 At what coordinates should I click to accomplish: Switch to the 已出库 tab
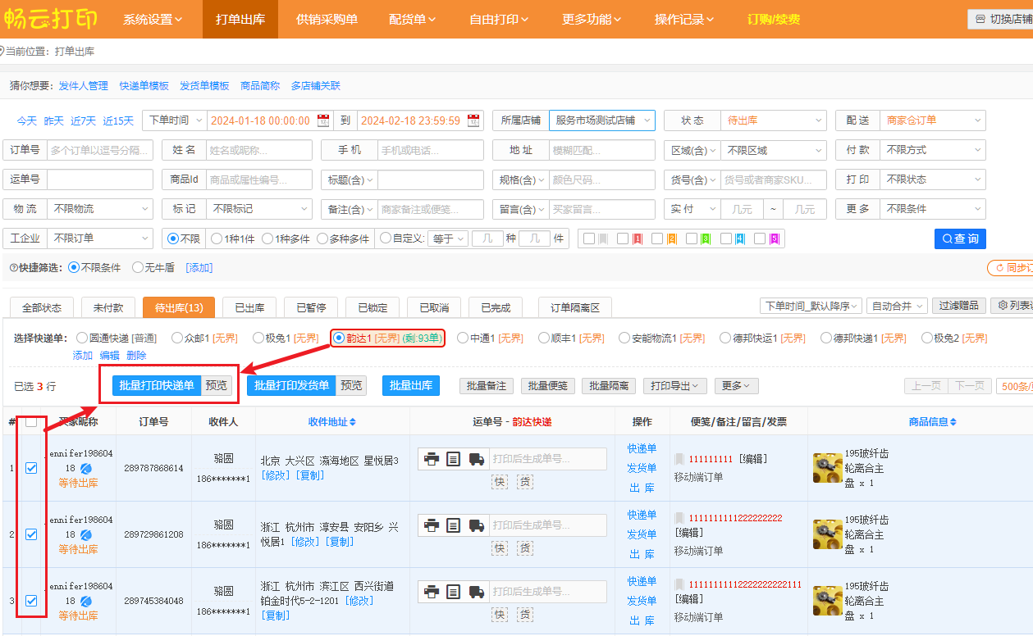(x=249, y=307)
